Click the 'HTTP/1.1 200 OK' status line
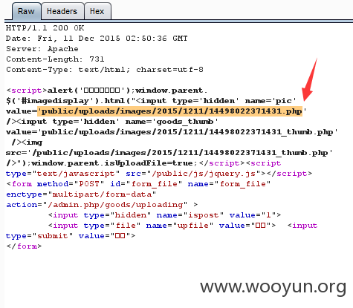Image resolution: width=353 pixels, height=308 pixels. pos(45,28)
